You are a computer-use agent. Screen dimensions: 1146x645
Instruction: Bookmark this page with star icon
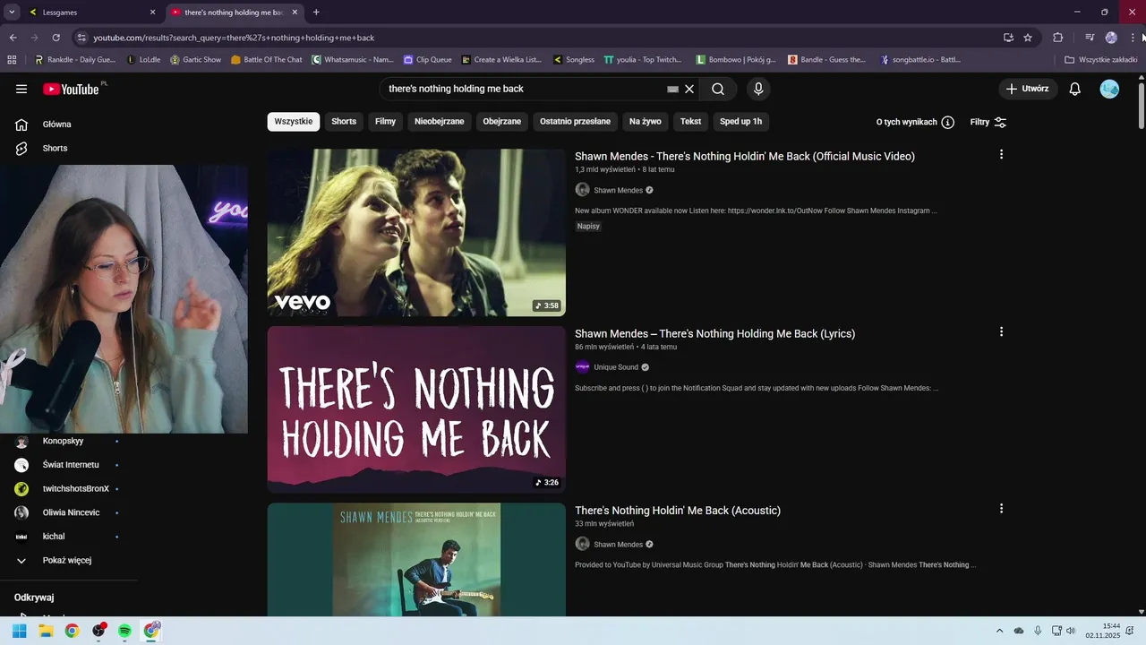coord(1028,38)
